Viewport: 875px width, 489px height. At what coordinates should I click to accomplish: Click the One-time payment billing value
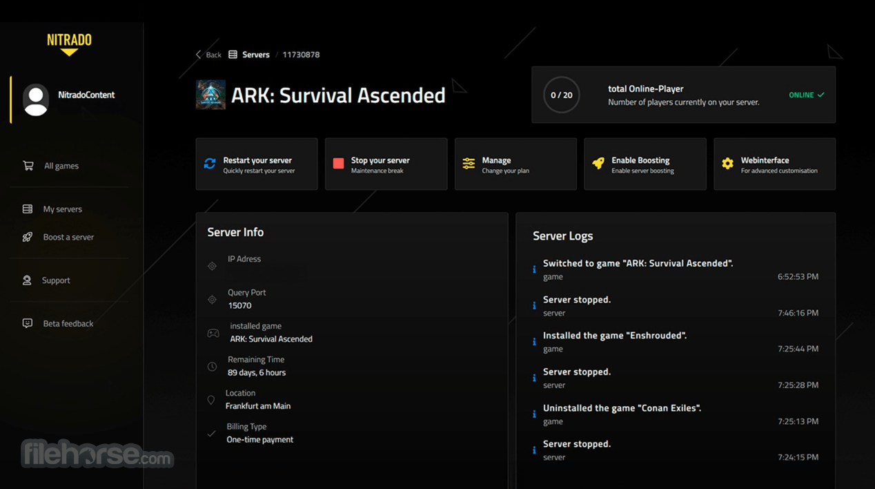[260, 439]
